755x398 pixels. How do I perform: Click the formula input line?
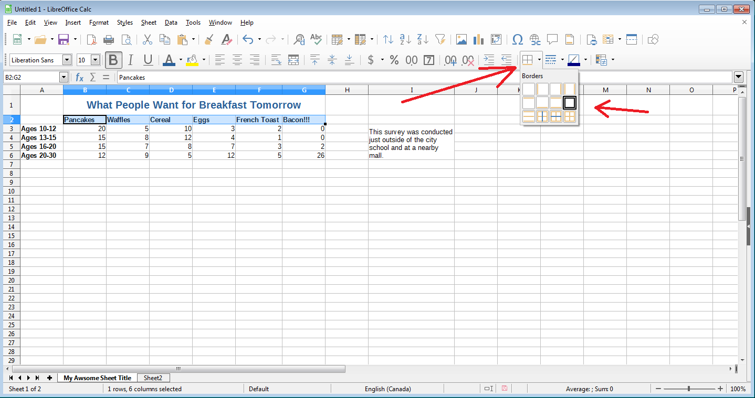click(x=425, y=77)
